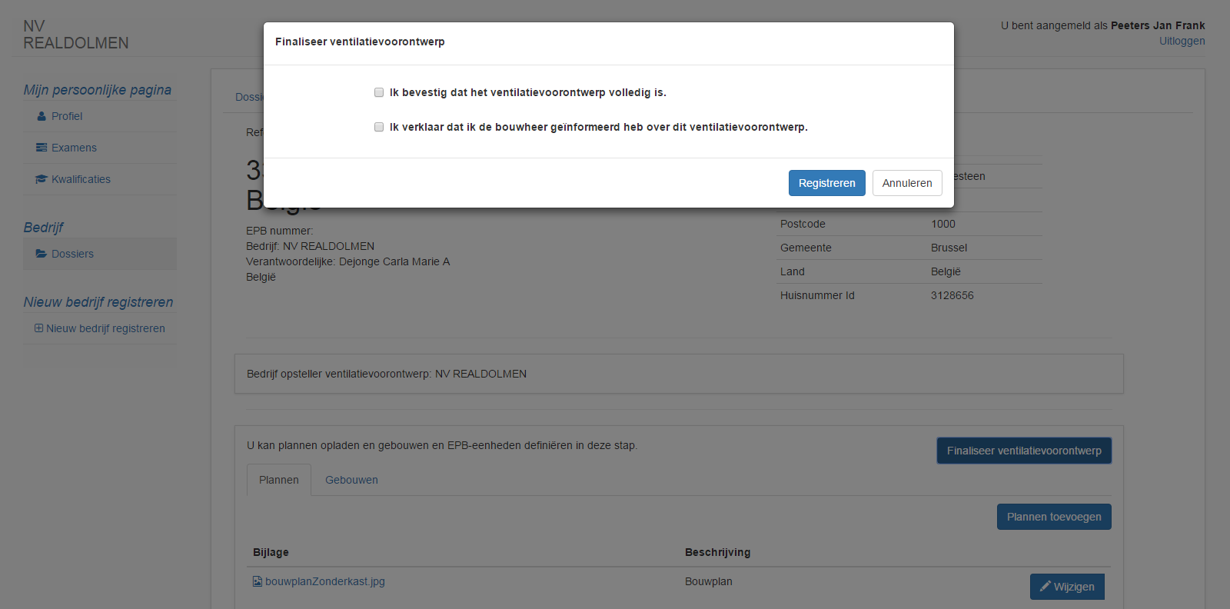This screenshot has height=609, width=1230.
Task: Click the Plannen toevoegen button
Action: coord(1054,517)
